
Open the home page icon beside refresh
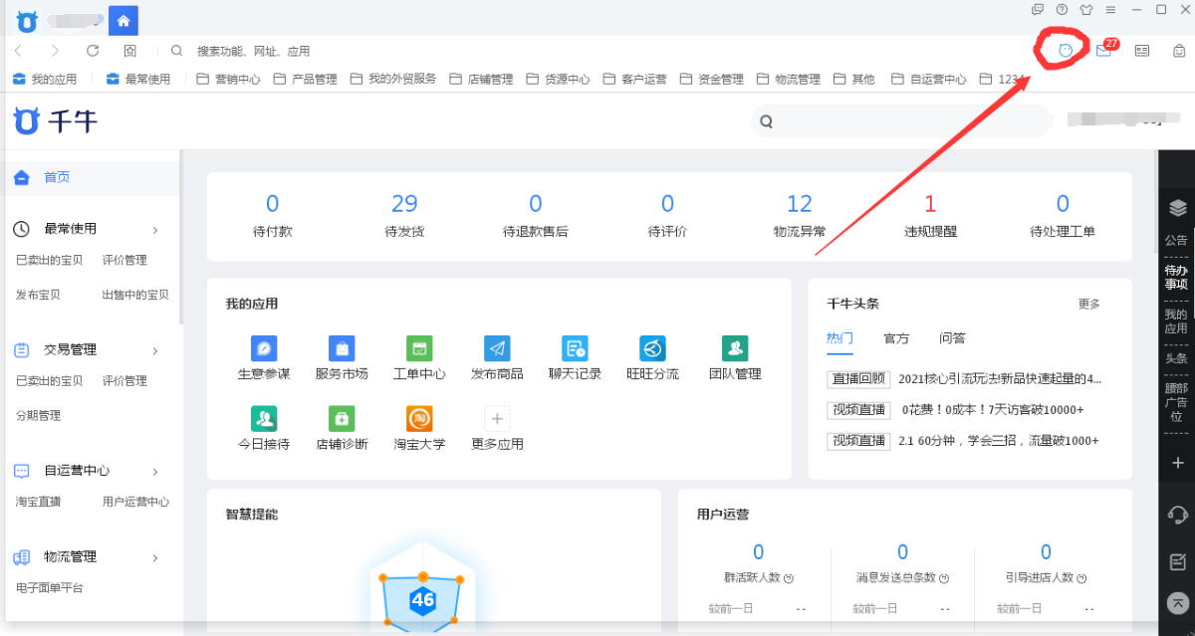tap(130, 51)
